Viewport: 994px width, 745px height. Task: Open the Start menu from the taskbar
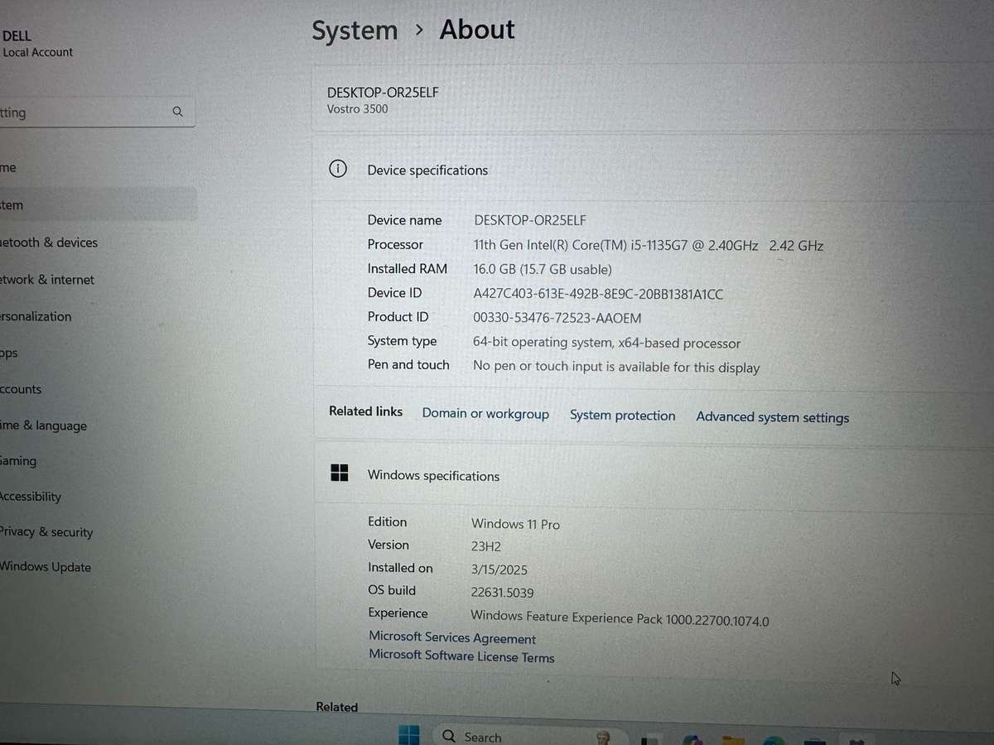[408, 735]
